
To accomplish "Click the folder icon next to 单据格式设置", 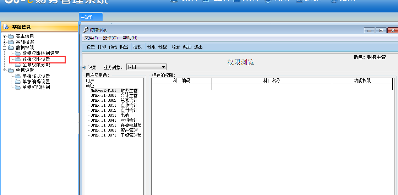I will 18,76.
